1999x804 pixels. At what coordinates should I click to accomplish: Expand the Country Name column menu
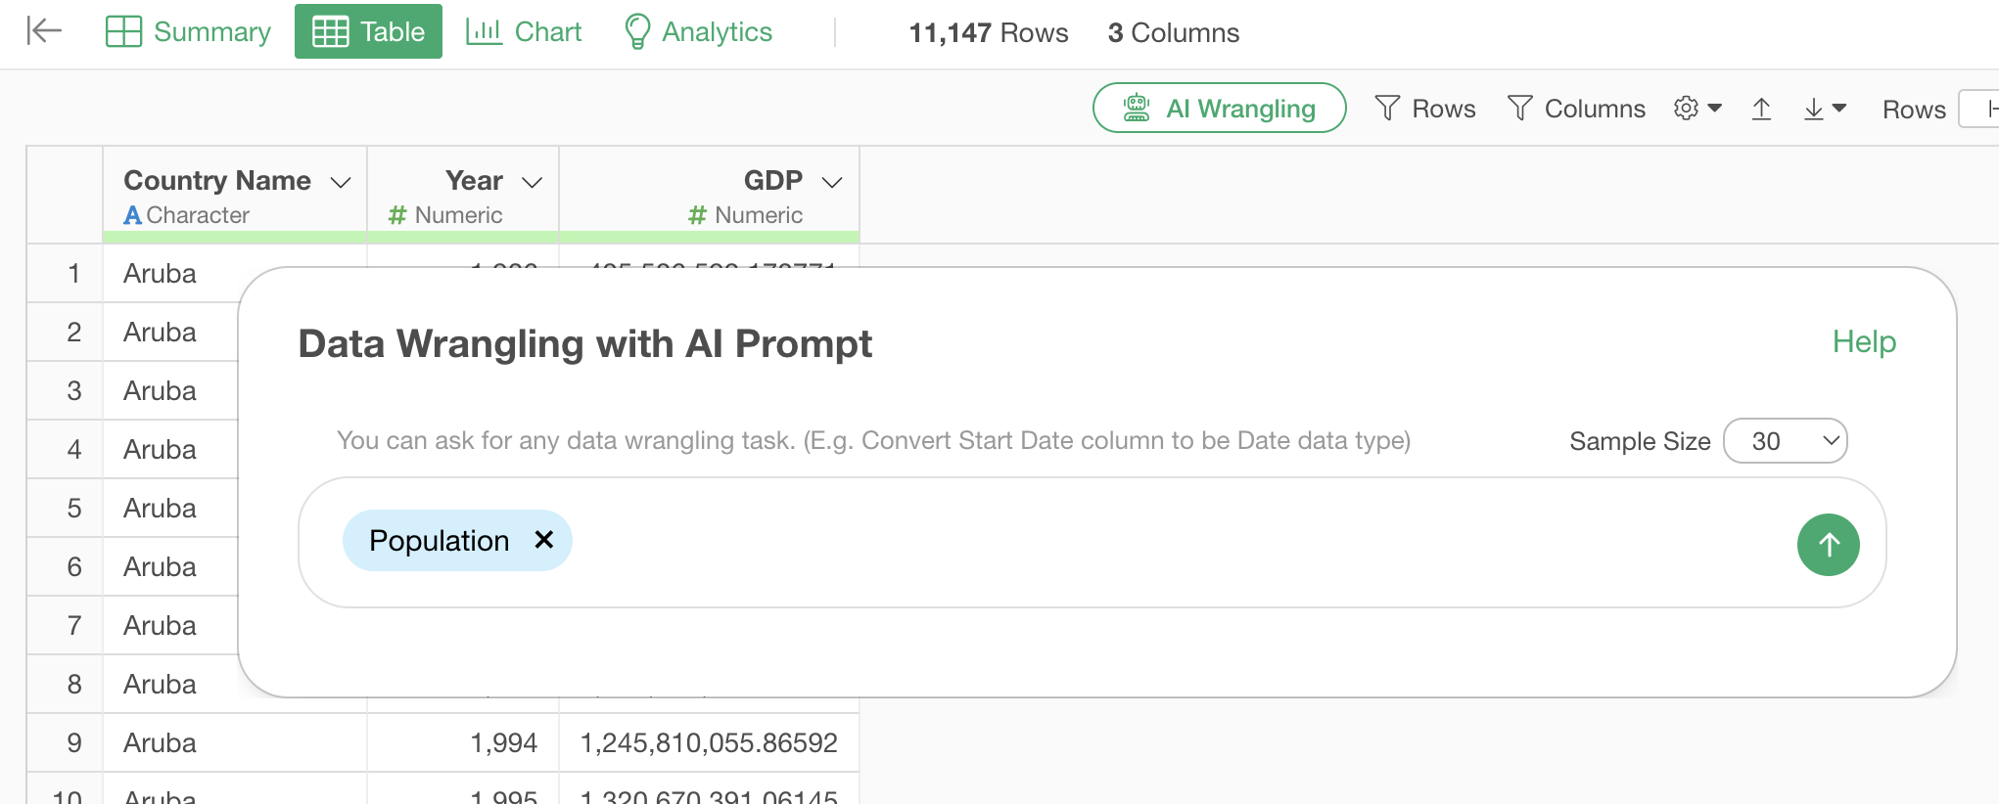point(341,183)
